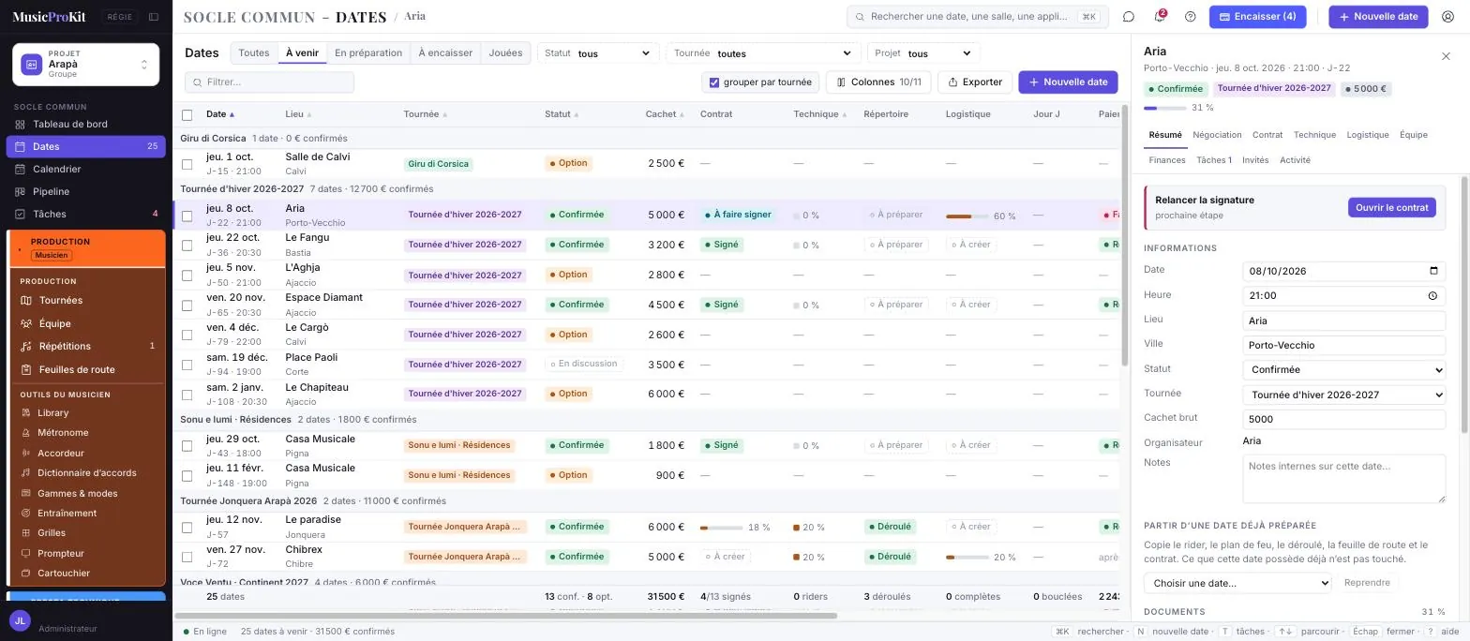Collapse the sidebar using the panel icon
Screen dimensions: 1470x641
[154, 17]
